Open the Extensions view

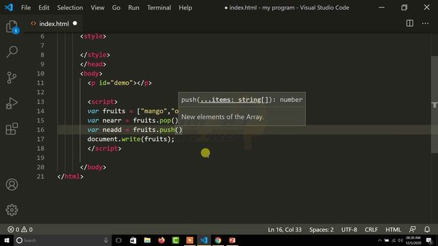[12, 129]
